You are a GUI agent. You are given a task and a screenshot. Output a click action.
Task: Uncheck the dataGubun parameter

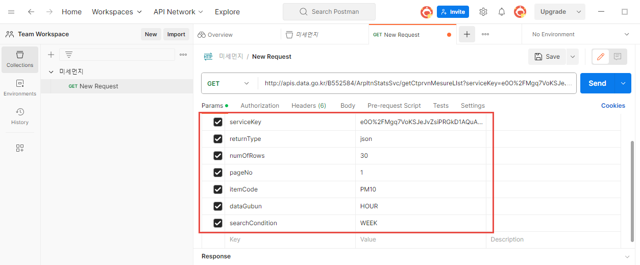(218, 206)
